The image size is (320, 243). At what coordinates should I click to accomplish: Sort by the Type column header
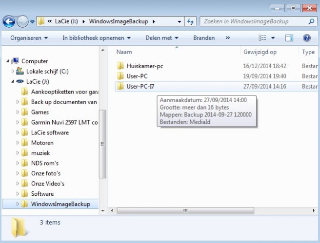point(308,52)
